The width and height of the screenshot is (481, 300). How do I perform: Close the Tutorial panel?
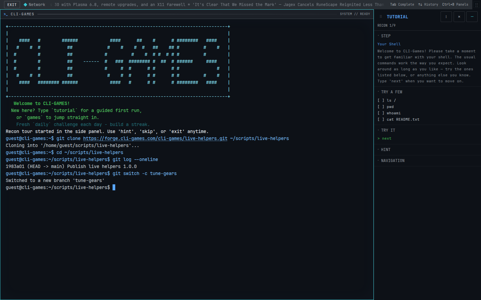459,17
